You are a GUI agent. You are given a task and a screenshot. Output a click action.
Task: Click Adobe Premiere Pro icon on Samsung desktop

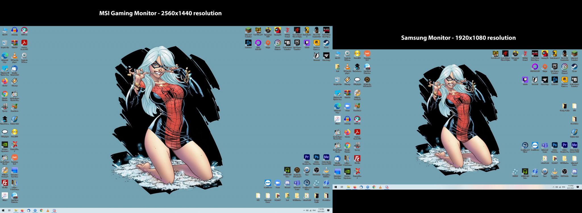[564, 145]
